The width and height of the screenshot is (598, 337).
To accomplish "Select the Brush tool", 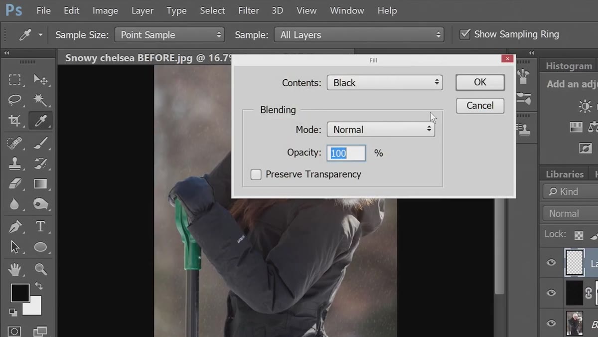I will pyautogui.click(x=40, y=144).
